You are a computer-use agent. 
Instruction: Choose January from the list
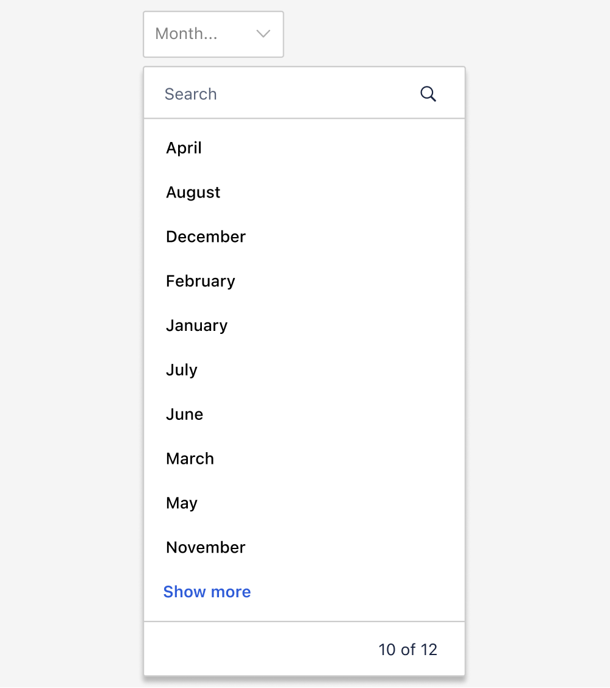(x=196, y=326)
